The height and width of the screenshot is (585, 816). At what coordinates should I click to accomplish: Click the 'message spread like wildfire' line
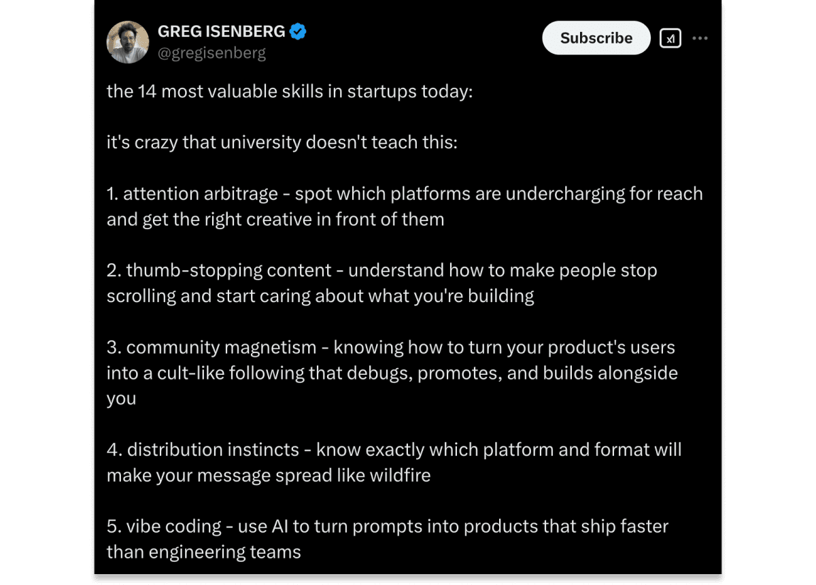(x=269, y=475)
